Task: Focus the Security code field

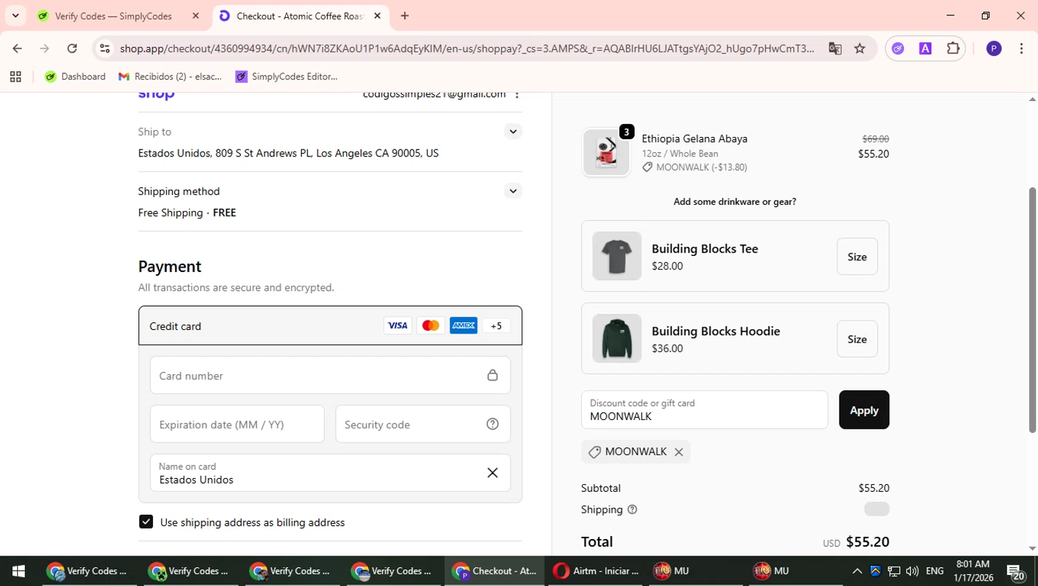Action: [x=423, y=424]
